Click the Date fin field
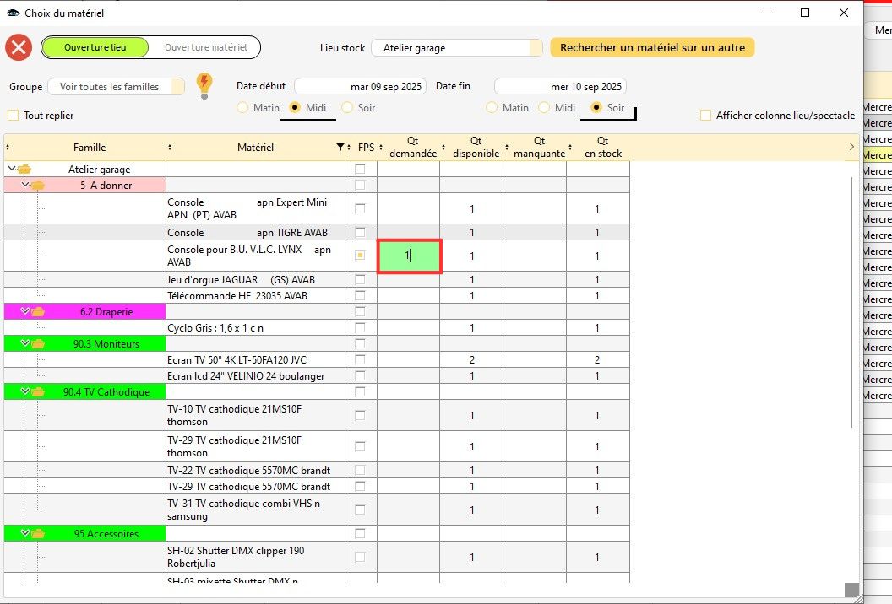Image resolution: width=892 pixels, height=604 pixels. coord(560,86)
